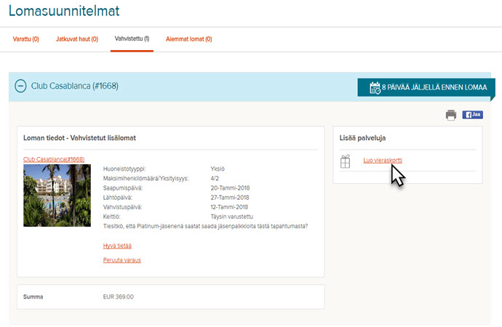Click the Täysin varustettu kitchen value
Screen dimensions: 502x327
tap(232, 217)
